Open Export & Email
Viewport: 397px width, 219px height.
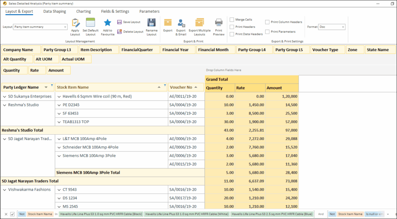(x=181, y=23)
